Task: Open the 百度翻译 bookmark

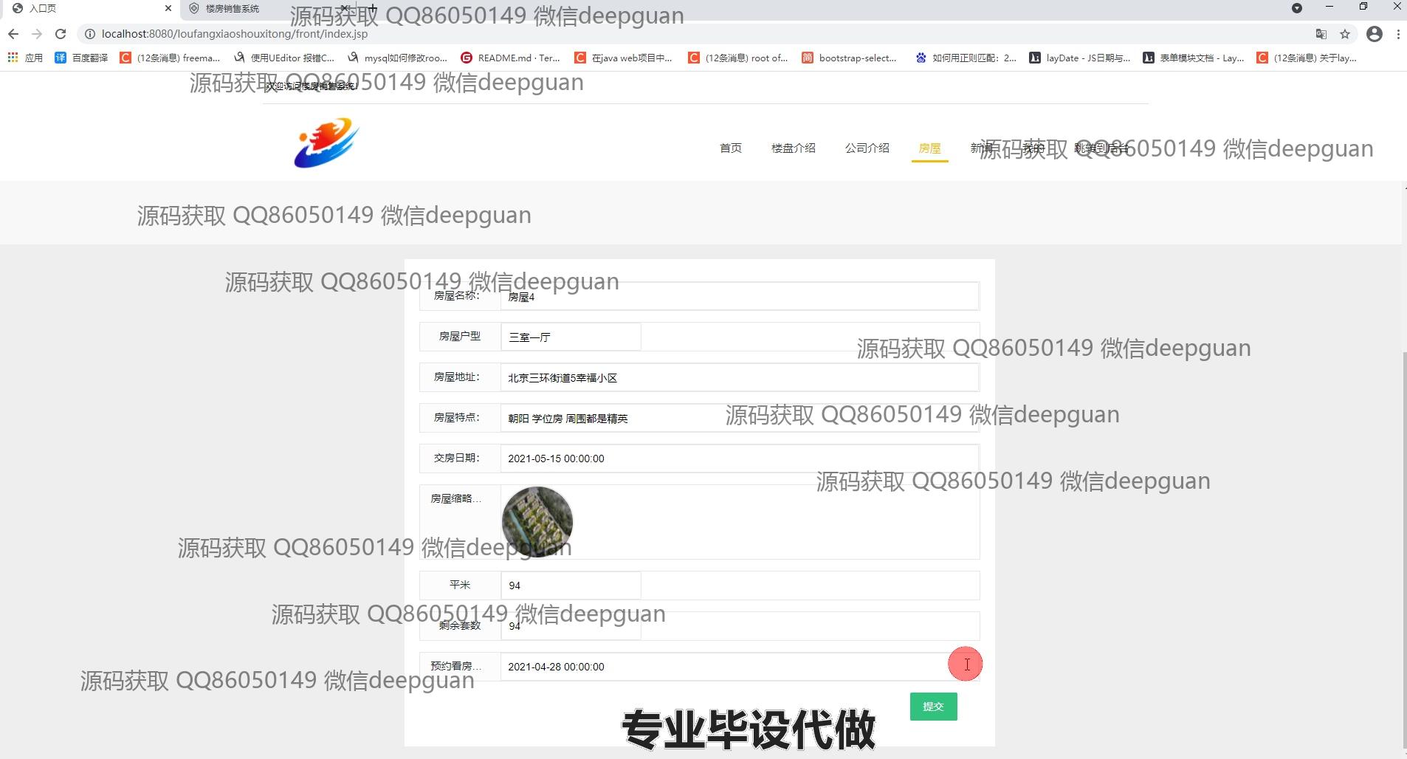Action: point(81,58)
